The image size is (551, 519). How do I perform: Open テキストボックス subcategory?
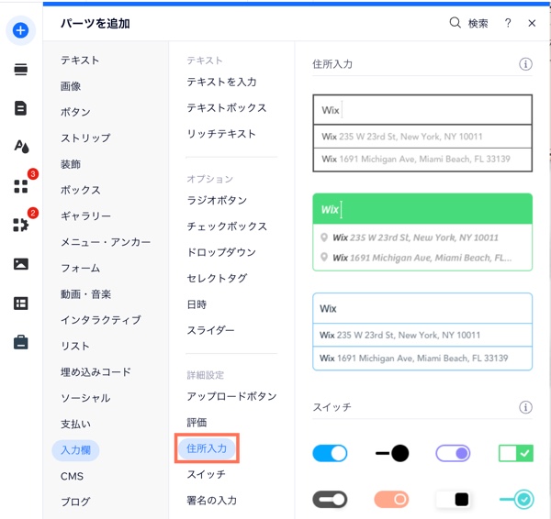click(227, 107)
